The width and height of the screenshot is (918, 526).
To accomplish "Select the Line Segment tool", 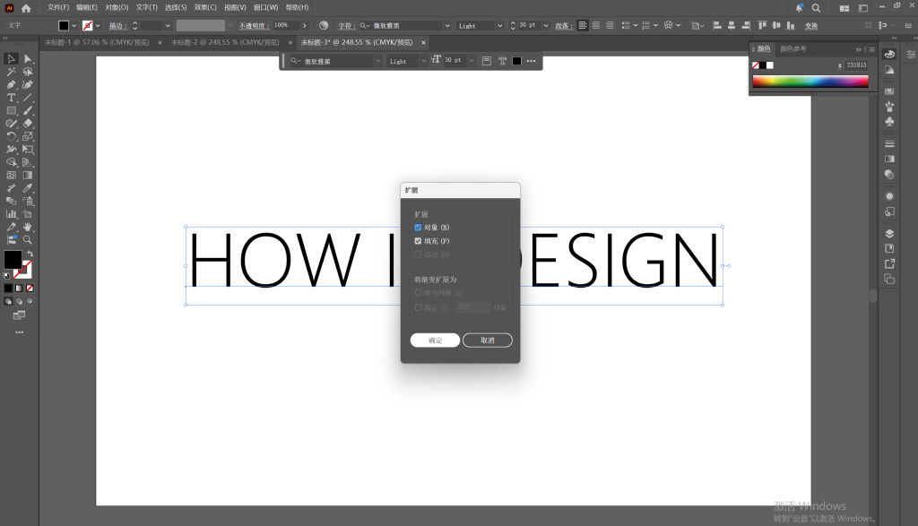I will (28, 97).
